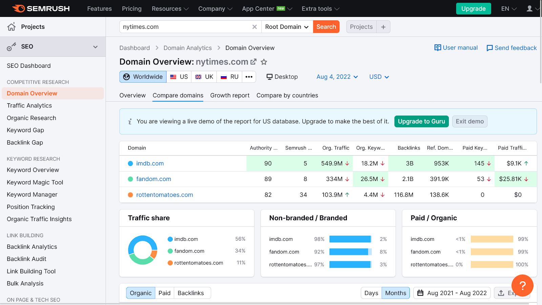Open the USD currency dropdown
The image size is (542, 305).
point(379,77)
